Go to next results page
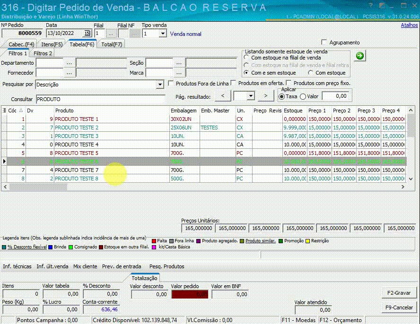420x324 pixels. pyautogui.click(x=265, y=96)
